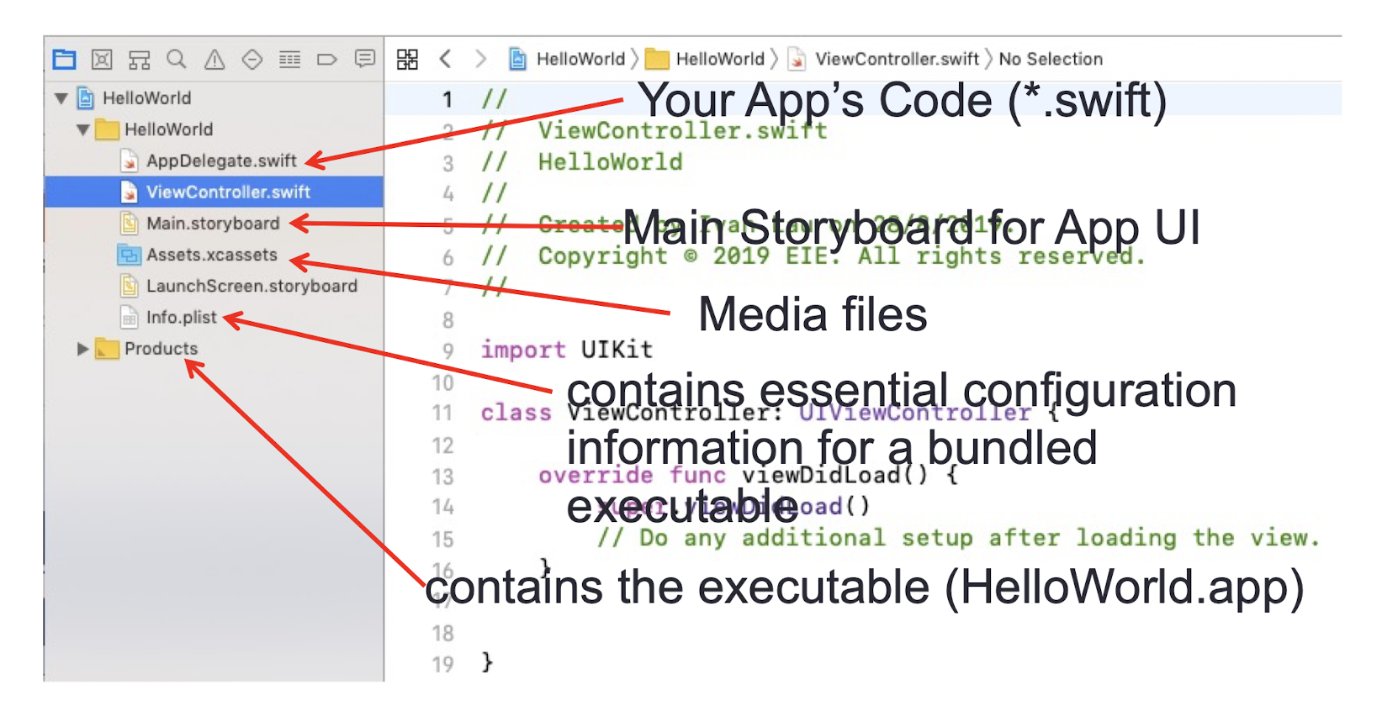Open the related items grid menu
This screenshot has height=706, width=1398.
pos(407,59)
